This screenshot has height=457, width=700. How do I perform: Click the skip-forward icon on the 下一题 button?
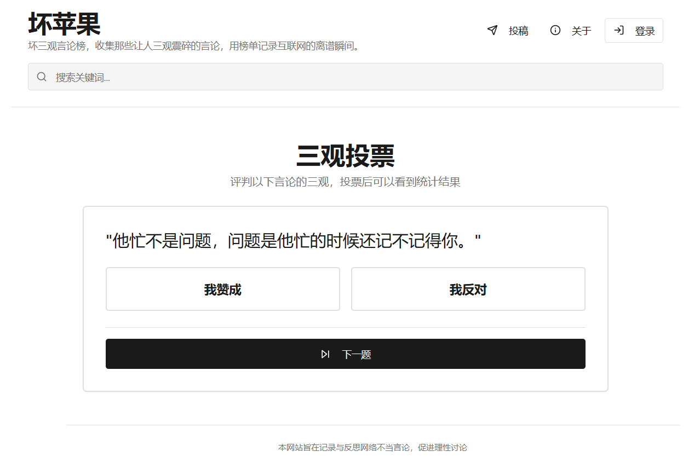(325, 354)
